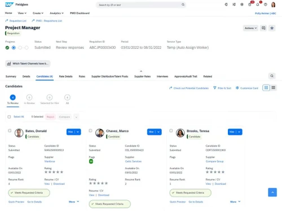Open the settings gear icon in header
282x211 pixels.
[242, 5]
